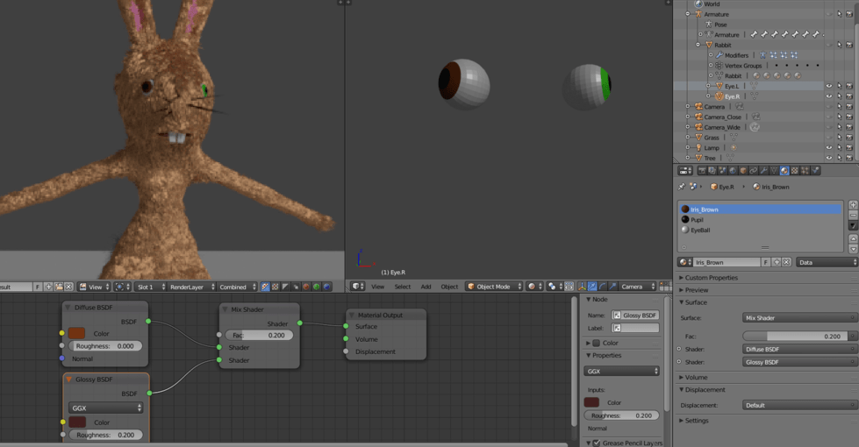Click the Lamp object icon in outliner
This screenshot has height=447, width=859.
coord(698,147)
